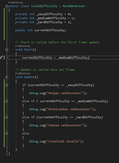Collapse the final else block
The image size is (119, 163).
[x=7, y=133]
